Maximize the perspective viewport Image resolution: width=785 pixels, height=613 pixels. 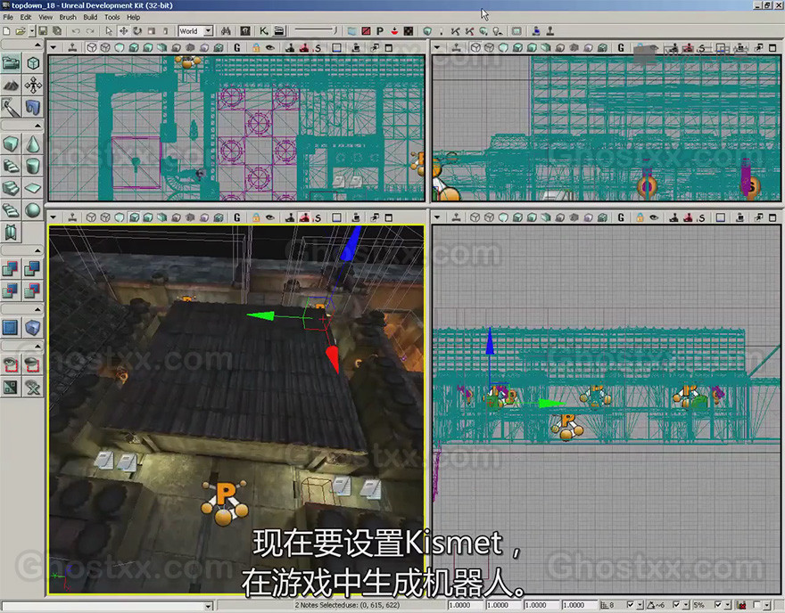pyautogui.click(x=389, y=217)
